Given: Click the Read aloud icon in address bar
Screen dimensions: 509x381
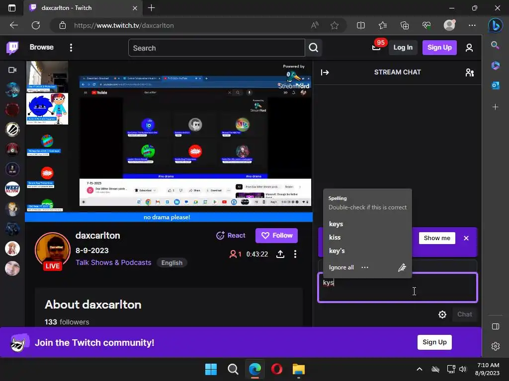Looking at the screenshot, I should point(315,25).
